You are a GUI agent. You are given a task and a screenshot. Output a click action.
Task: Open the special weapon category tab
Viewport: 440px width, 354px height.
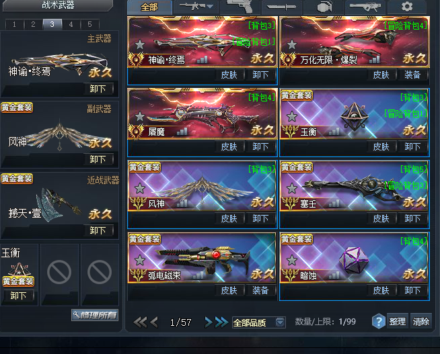tap(365, 7)
